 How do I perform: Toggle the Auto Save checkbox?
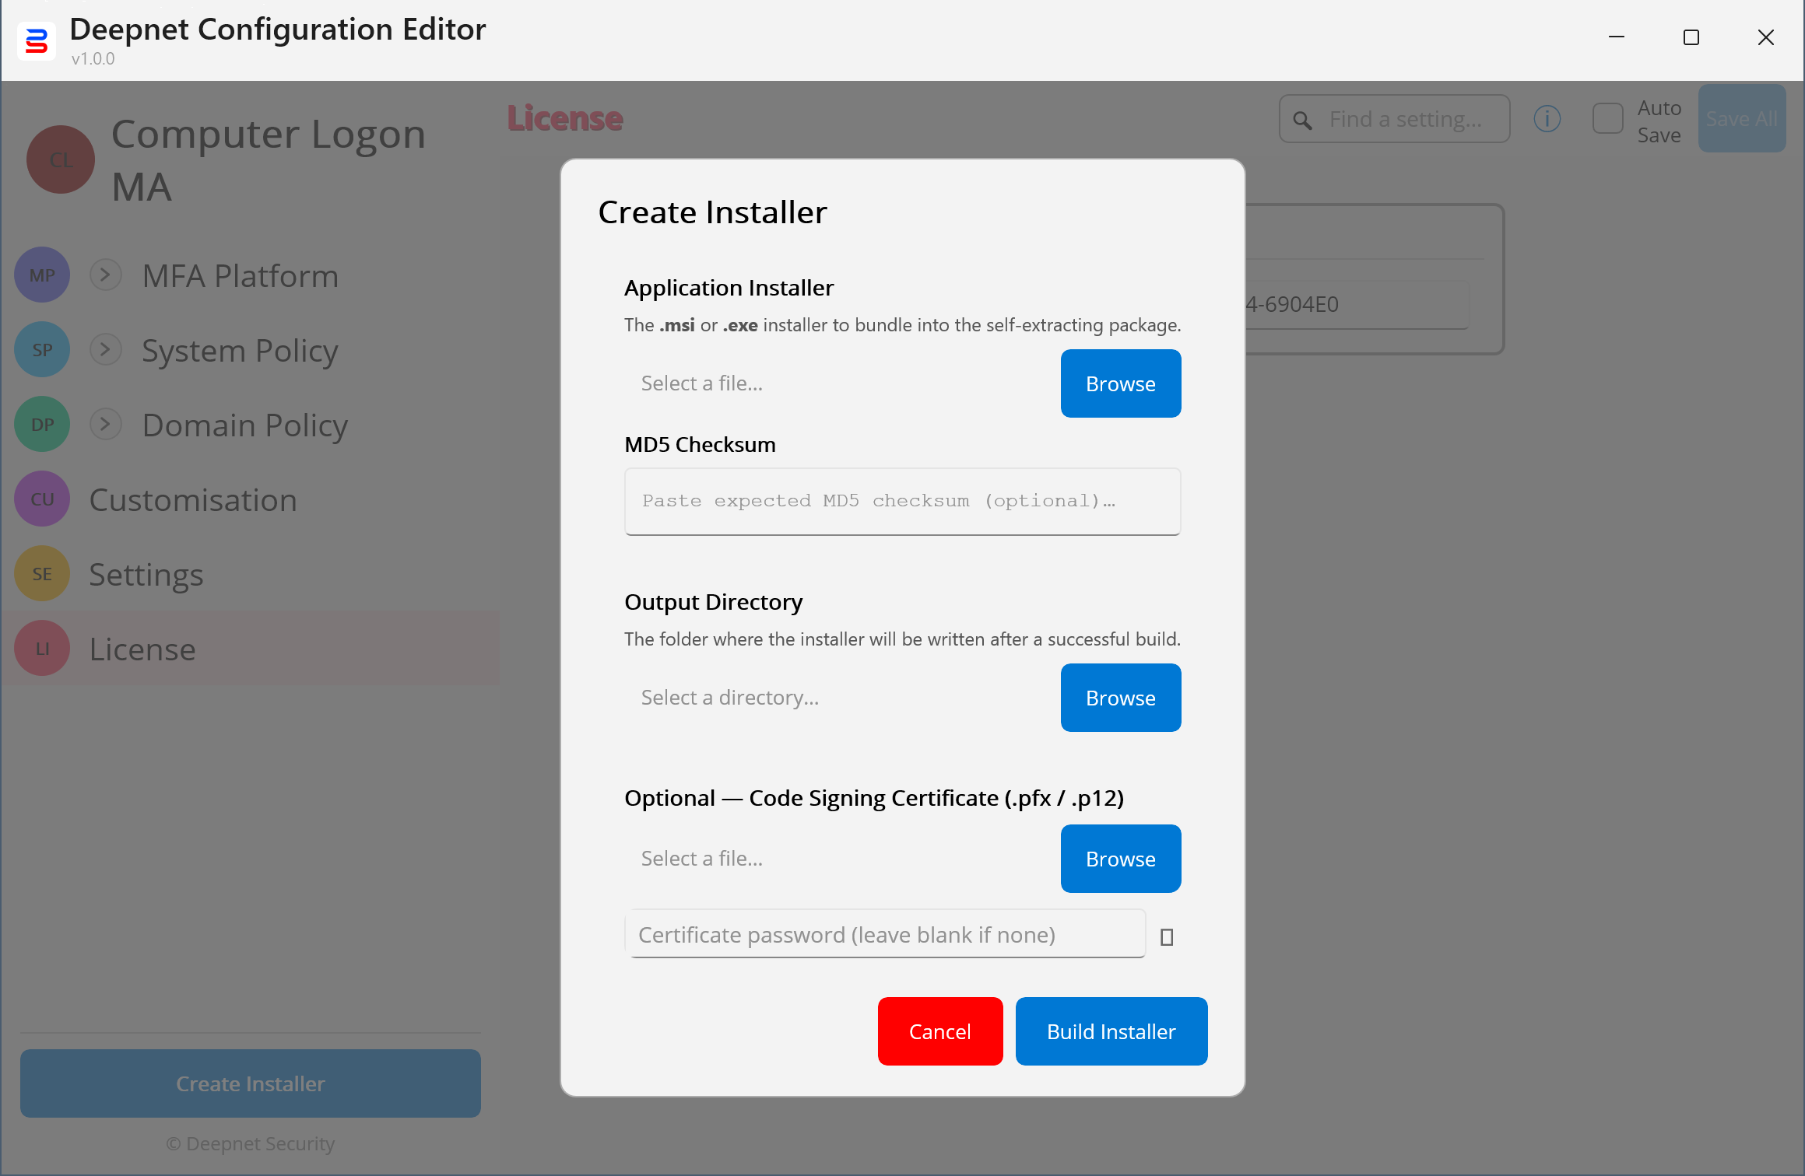click(x=1607, y=119)
